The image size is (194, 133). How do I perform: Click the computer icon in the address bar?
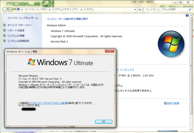[x=18, y=9]
